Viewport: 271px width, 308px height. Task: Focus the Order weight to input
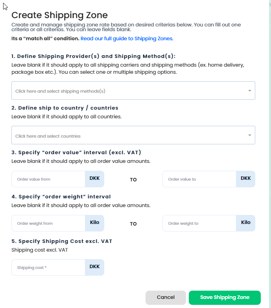[199, 223]
